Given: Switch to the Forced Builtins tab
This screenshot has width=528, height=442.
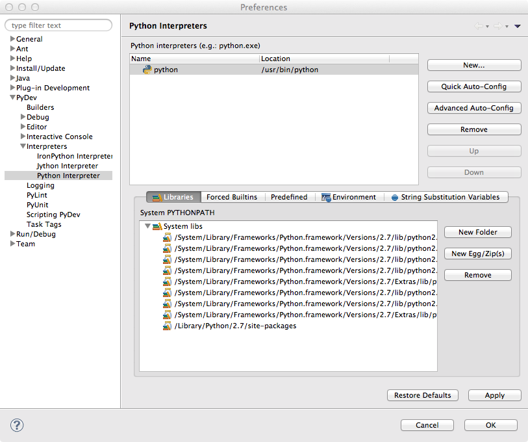Looking at the screenshot, I should click(x=232, y=197).
